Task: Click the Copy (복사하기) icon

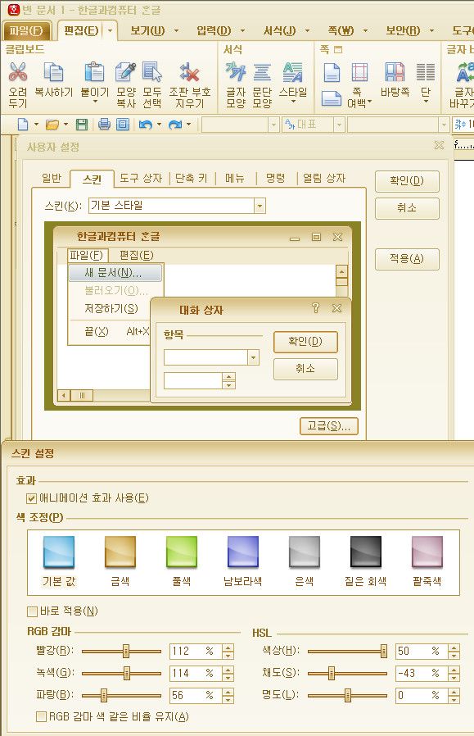Action: tap(53, 72)
